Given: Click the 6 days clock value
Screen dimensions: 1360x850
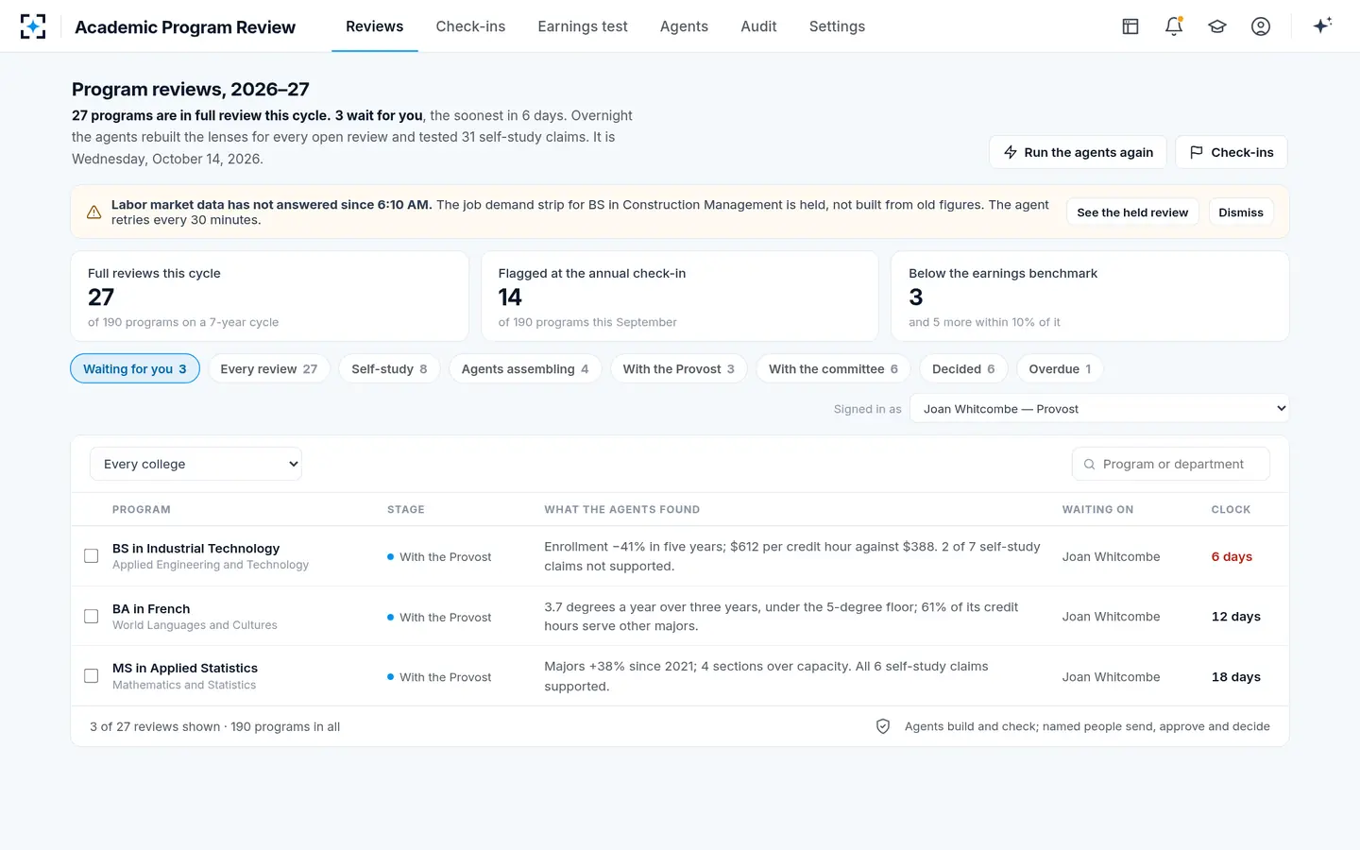Looking at the screenshot, I should (x=1232, y=556).
